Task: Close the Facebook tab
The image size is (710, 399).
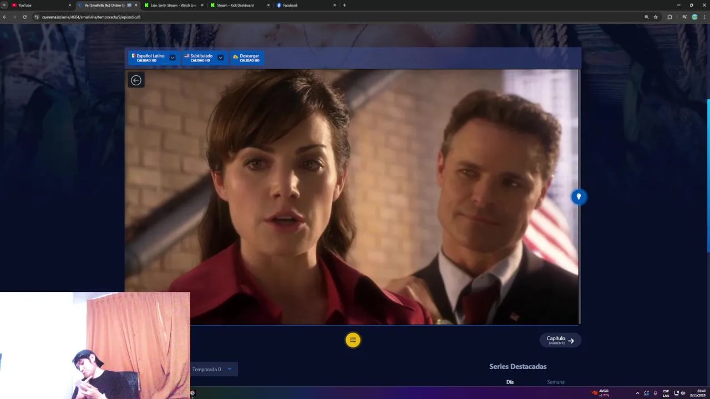Action: pyautogui.click(x=334, y=5)
